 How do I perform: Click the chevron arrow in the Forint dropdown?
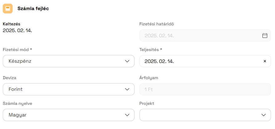click(x=127, y=89)
